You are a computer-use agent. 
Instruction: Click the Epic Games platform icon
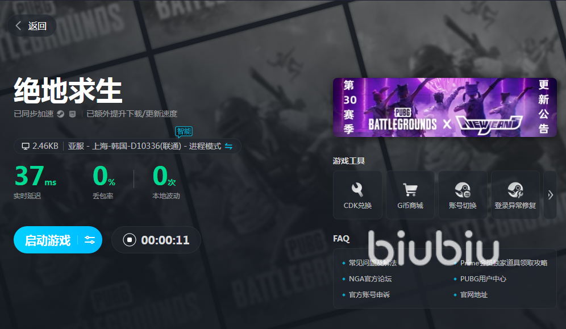click(x=72, y=114)
